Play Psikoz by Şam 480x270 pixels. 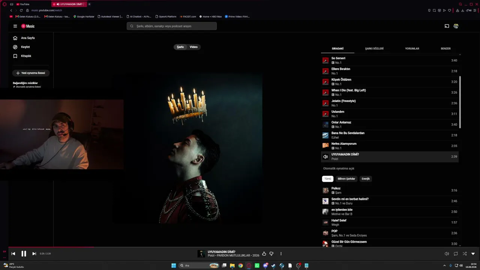(390, 190)
